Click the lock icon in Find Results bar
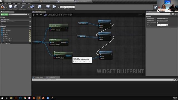This screenshot has height=100, width=178. pos(176,80)
